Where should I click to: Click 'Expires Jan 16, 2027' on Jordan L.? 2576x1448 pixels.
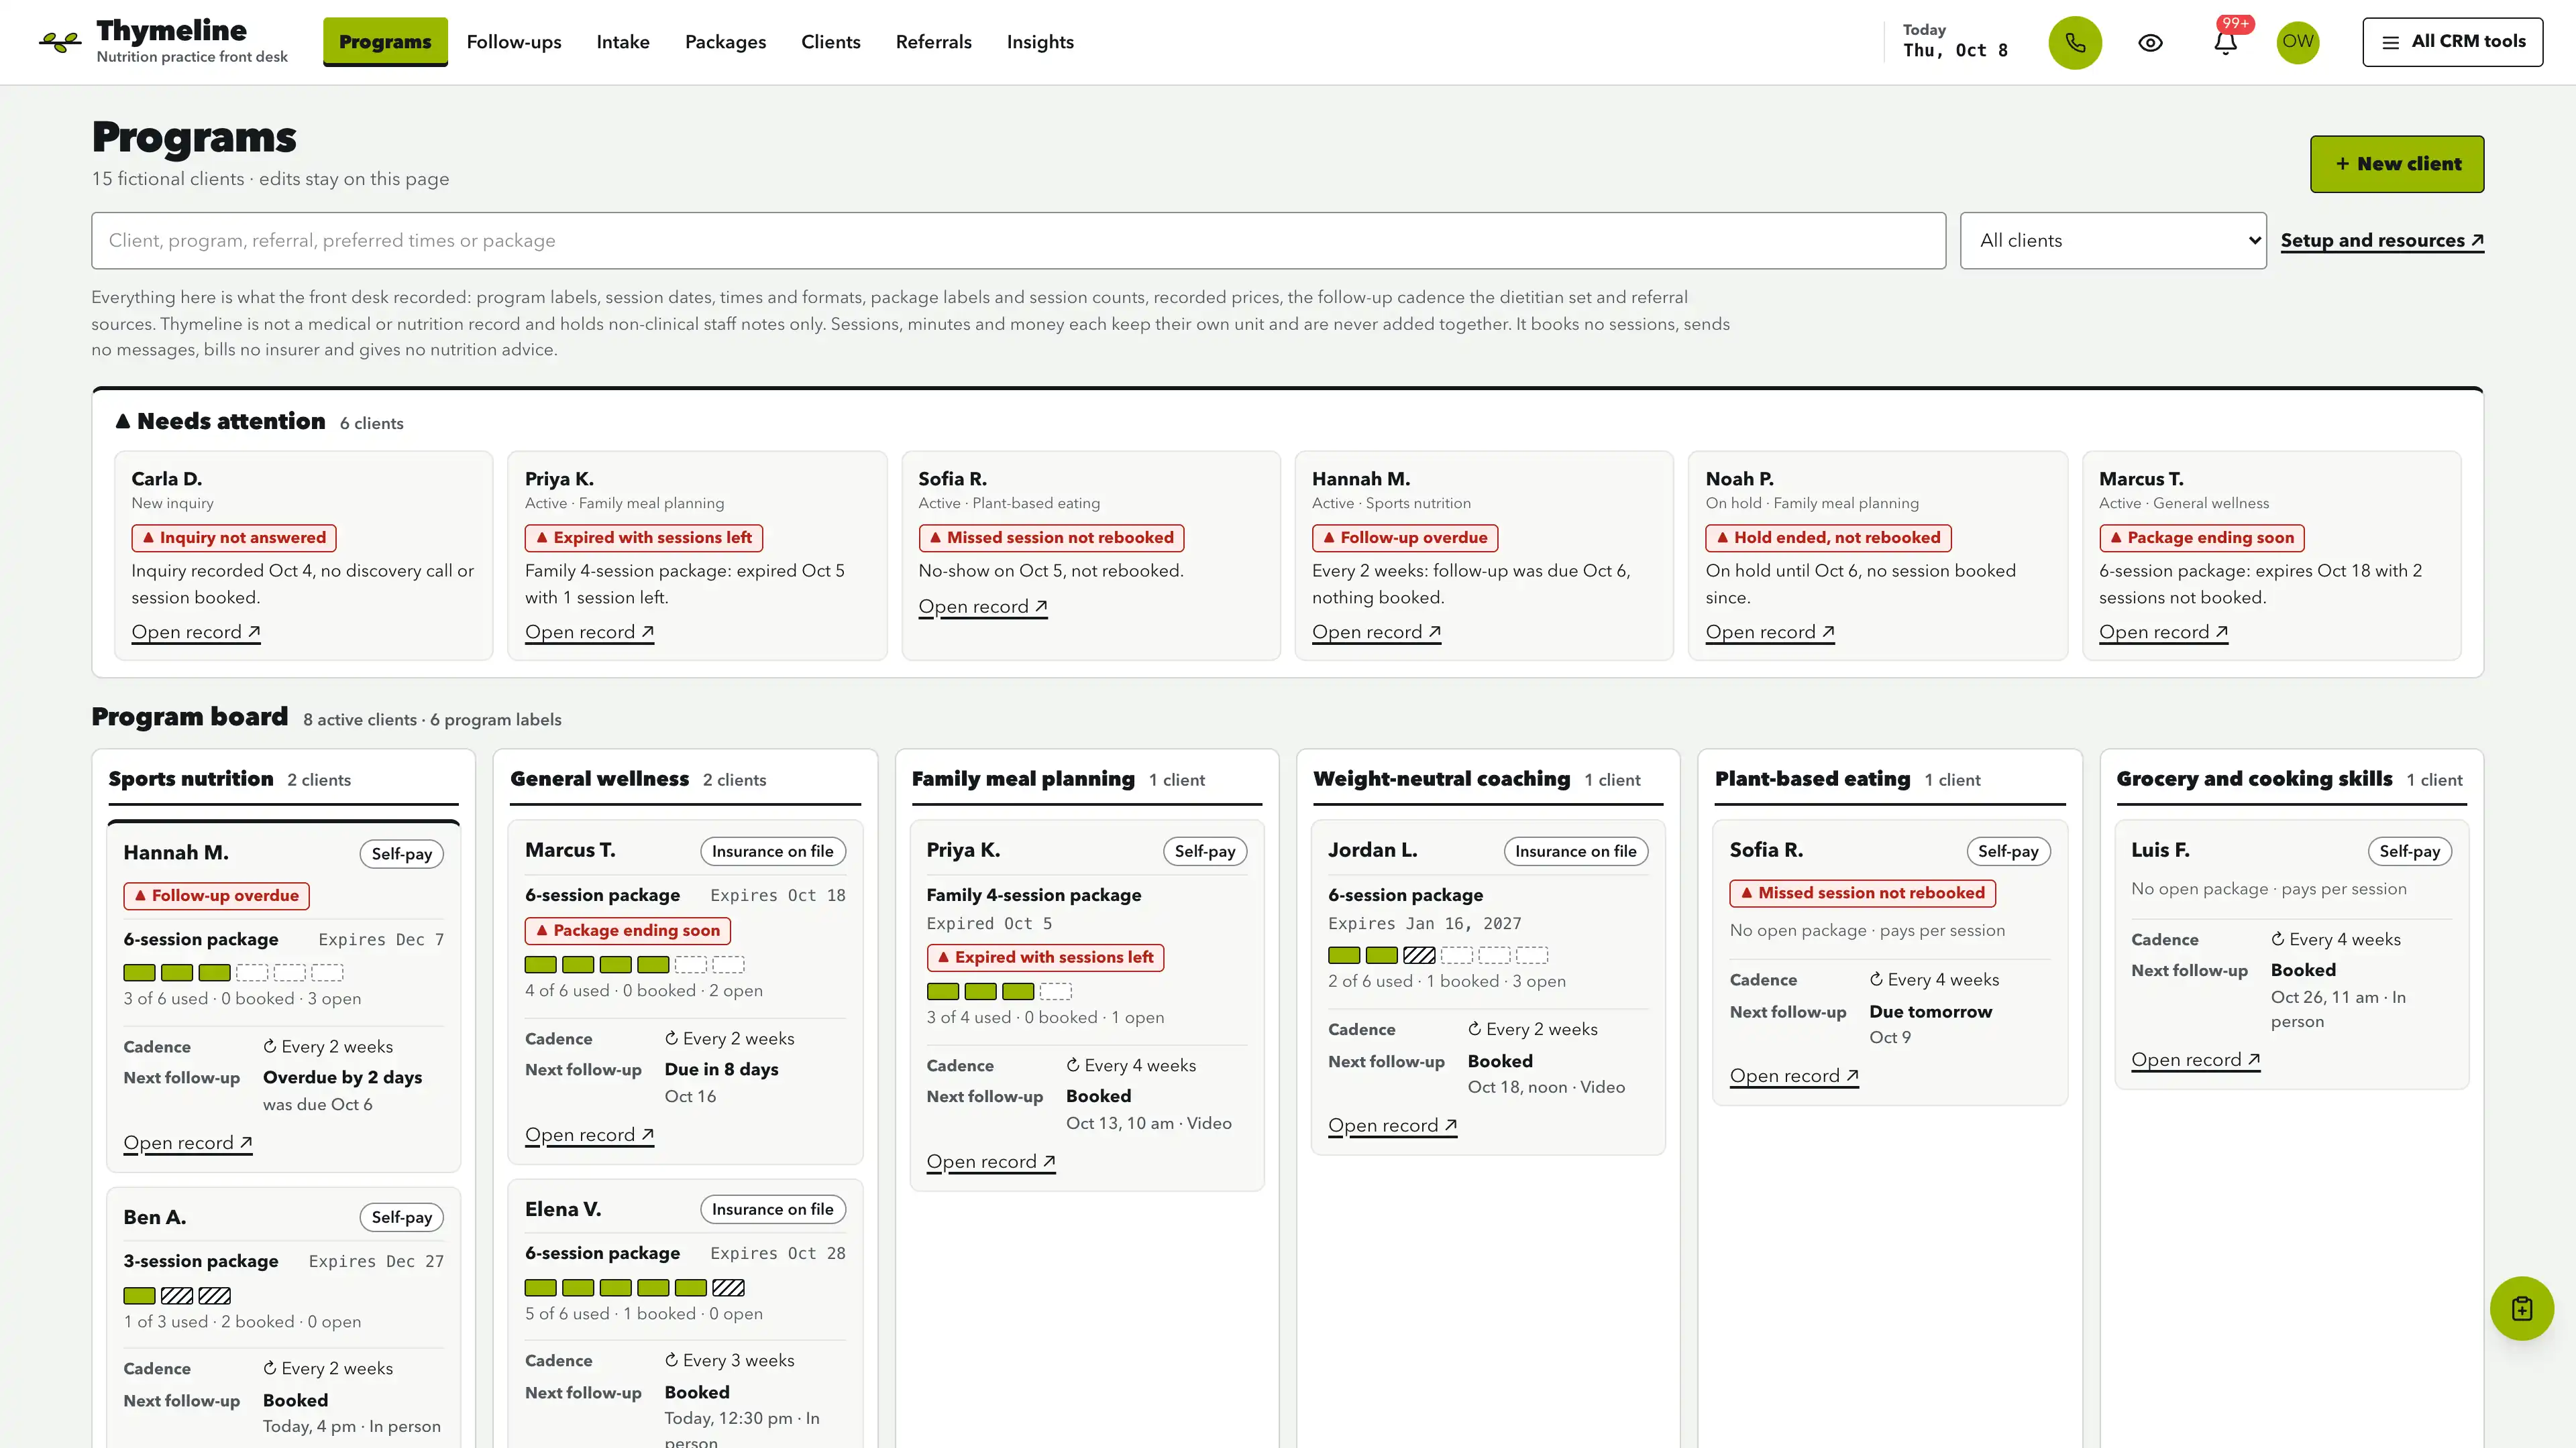coord(1424,924)
